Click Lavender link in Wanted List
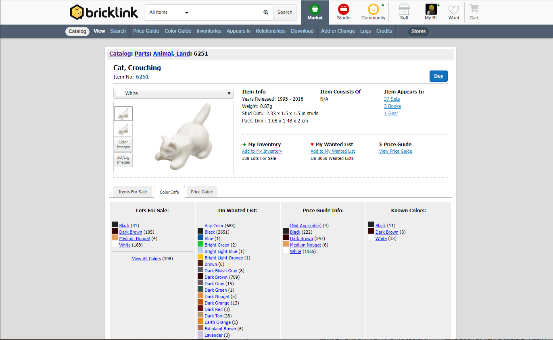 coord(214,335)
